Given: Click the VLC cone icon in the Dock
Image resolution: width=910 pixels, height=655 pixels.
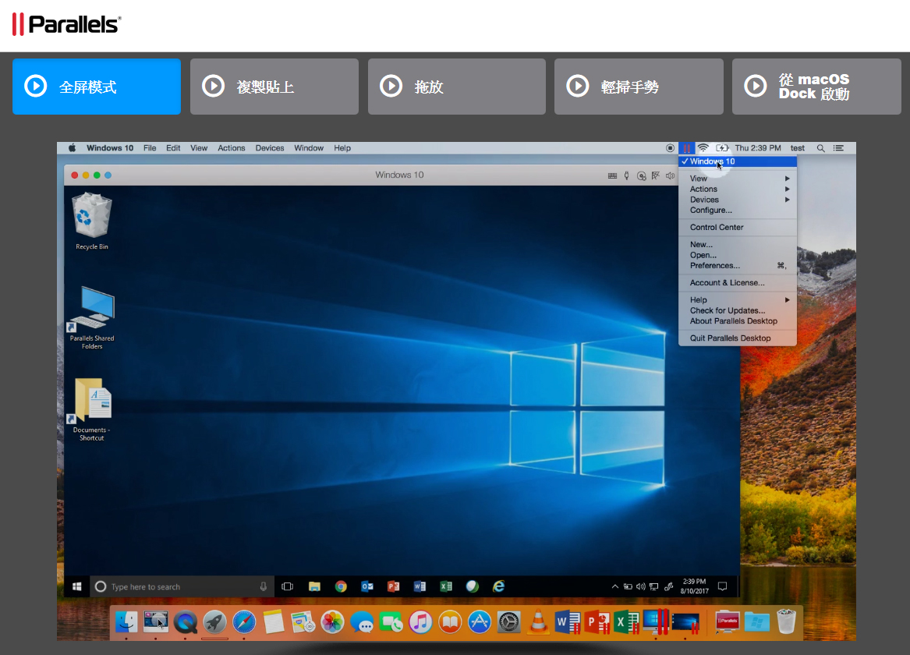Looking at the screenshot, I should 537,621.
